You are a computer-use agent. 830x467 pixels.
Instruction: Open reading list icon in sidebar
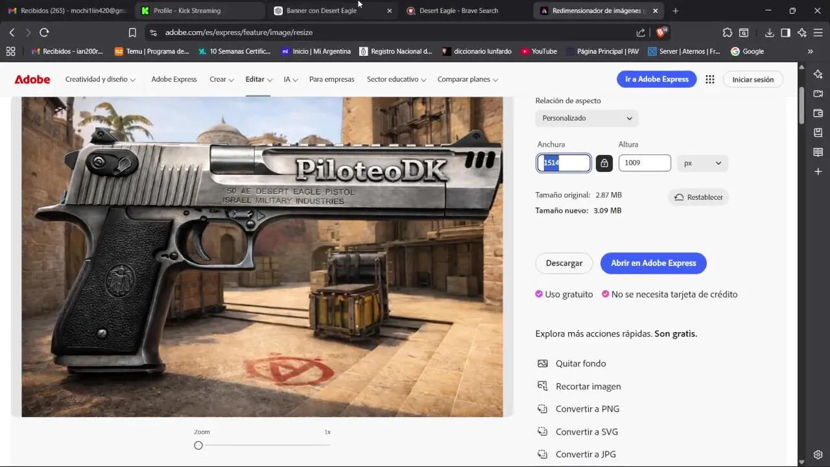tap(818, 152)
